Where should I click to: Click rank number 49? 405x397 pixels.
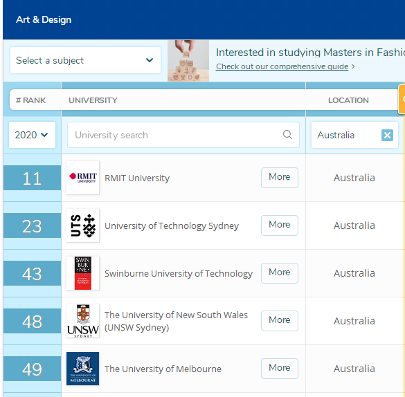click(x=32, y=369)
